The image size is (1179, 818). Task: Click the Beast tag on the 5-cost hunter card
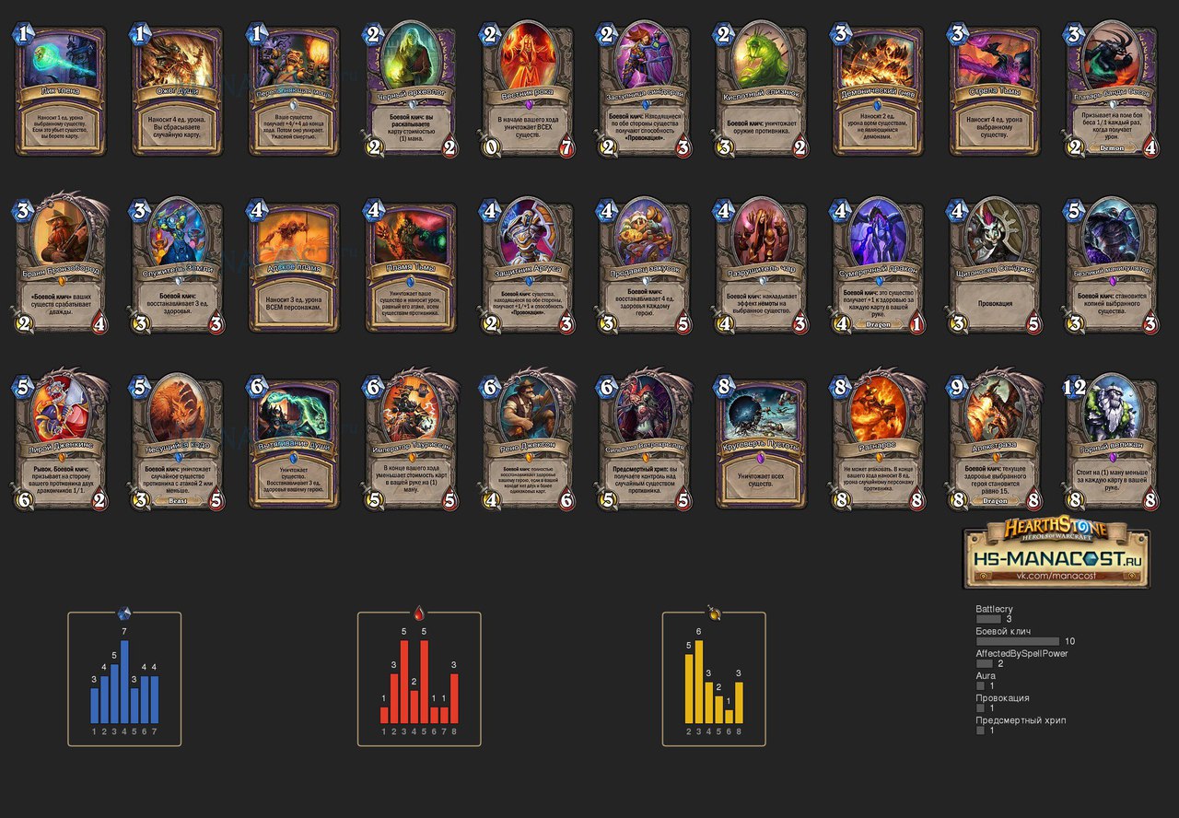(x=181, y=500)
